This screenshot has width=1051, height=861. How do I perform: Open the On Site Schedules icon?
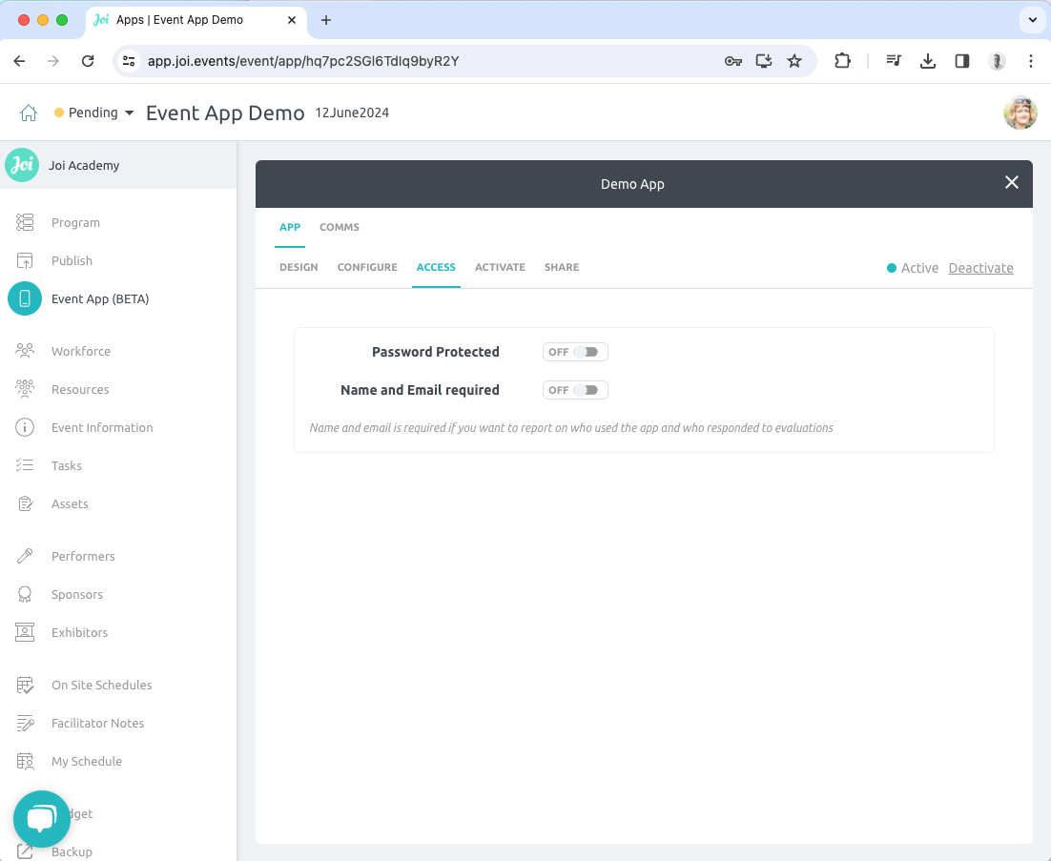25,685
